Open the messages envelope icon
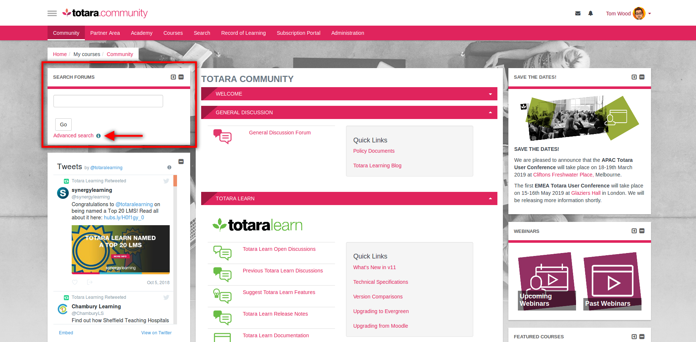Viewport: 696px width, 342px height. pos(578,14)
